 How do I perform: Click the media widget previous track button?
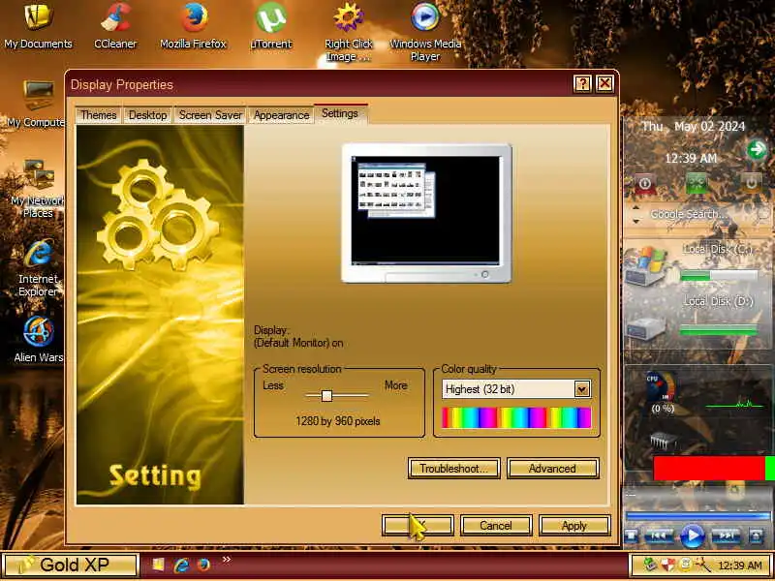(x=660, y=535)
